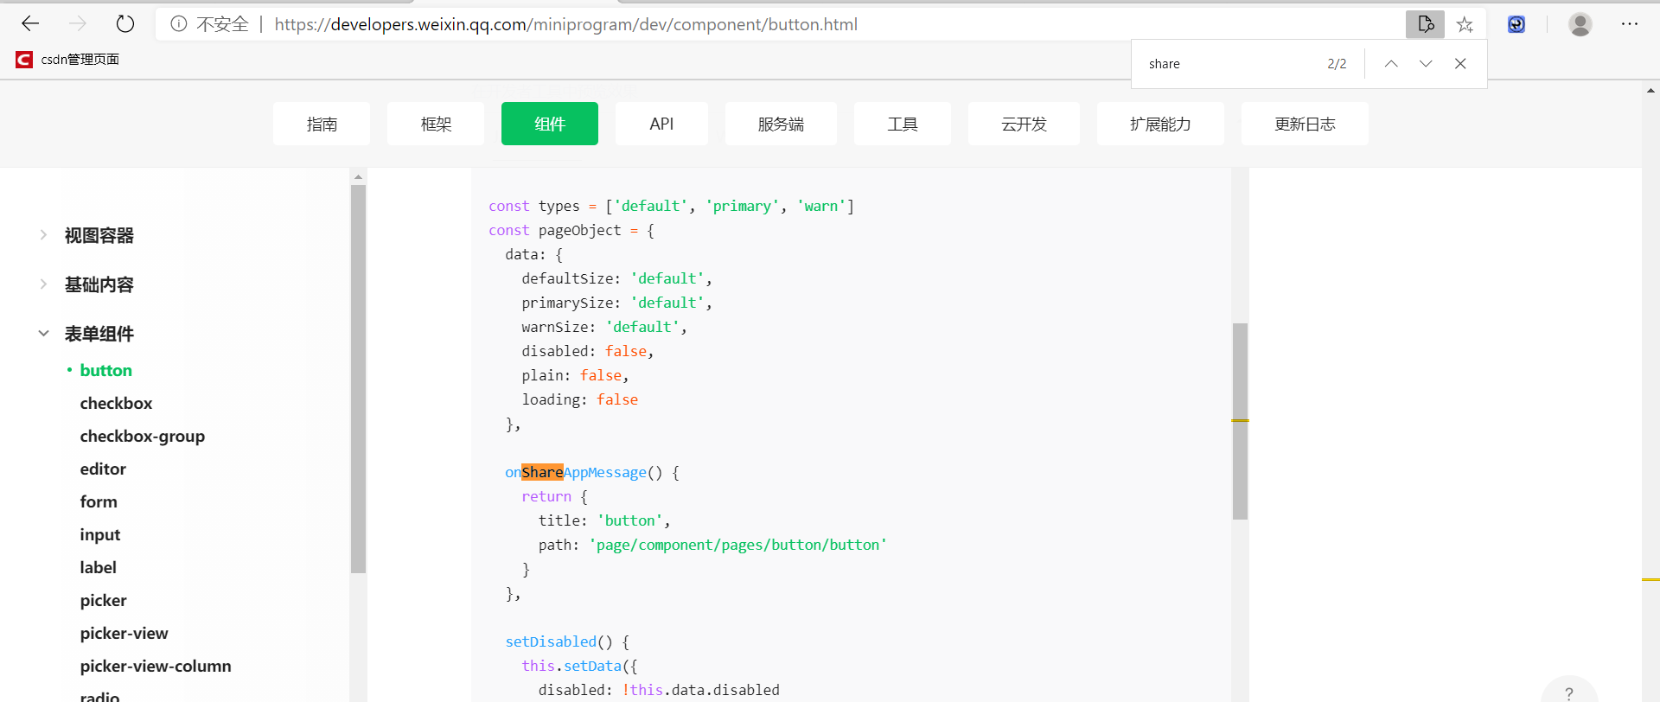Click the help question mark button

point(1568,692)
